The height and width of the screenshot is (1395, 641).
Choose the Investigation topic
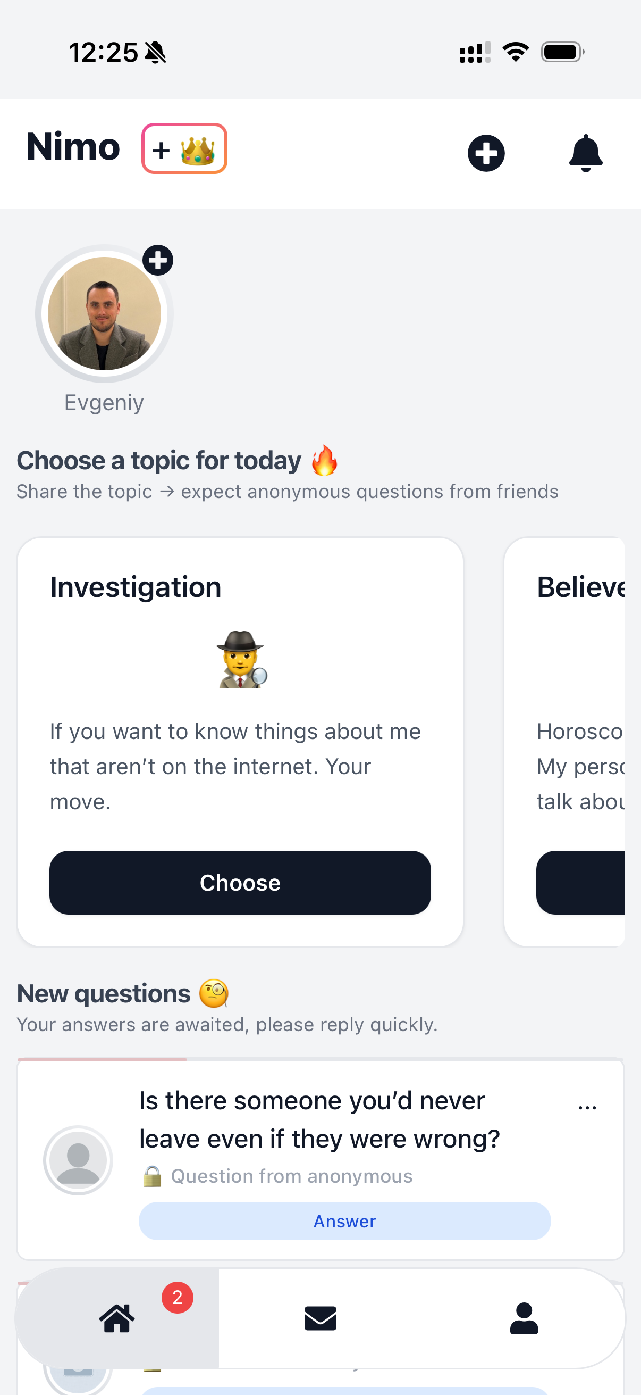pos(240,882)
